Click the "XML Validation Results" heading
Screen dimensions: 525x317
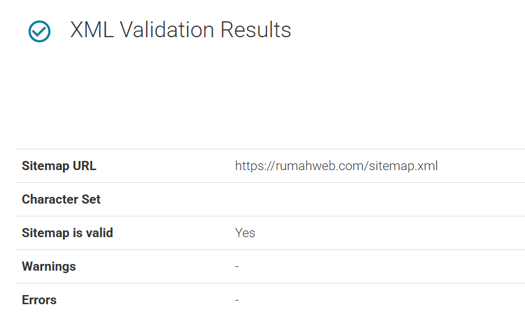pos(180,30)
